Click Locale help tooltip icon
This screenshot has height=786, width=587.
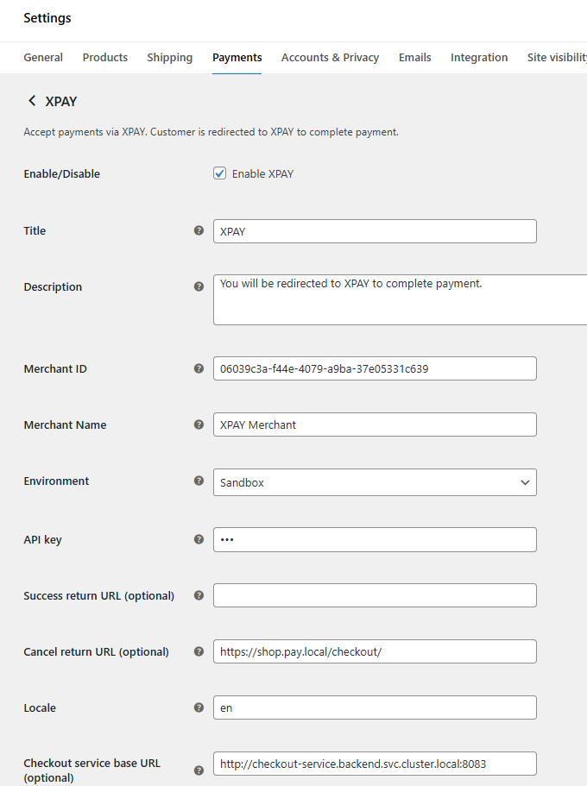[199, 708]
